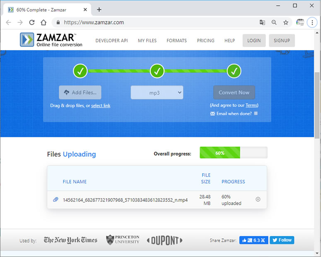Click the mp4 file name text

[125, 200]
